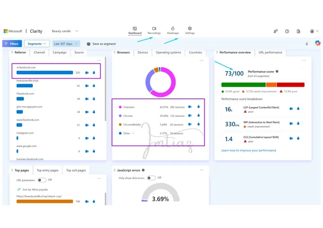
Task: Switch to the Source tab
Action: (x=79, y=52)
